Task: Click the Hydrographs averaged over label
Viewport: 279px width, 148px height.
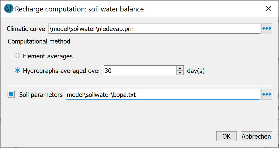Action: (x=62, y=71)
